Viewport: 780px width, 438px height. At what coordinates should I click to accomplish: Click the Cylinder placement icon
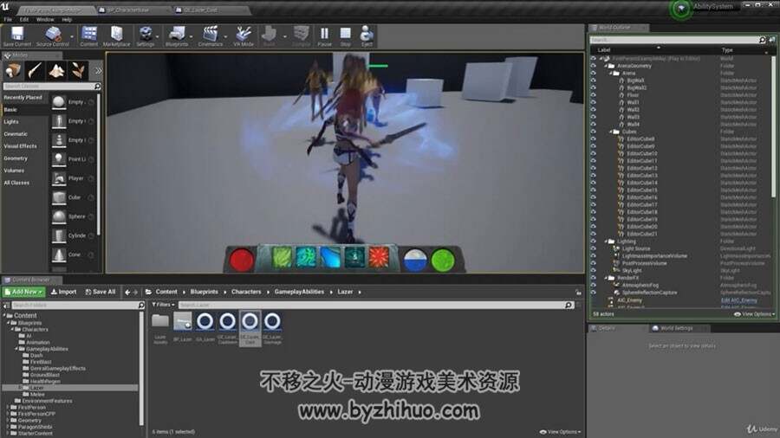tap(59, 236)
